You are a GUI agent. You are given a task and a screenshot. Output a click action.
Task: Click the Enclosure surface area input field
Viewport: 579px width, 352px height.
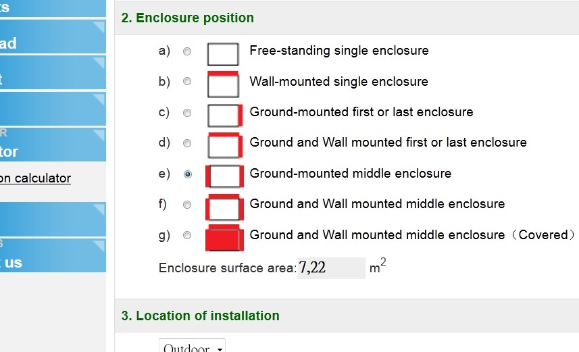330,268
